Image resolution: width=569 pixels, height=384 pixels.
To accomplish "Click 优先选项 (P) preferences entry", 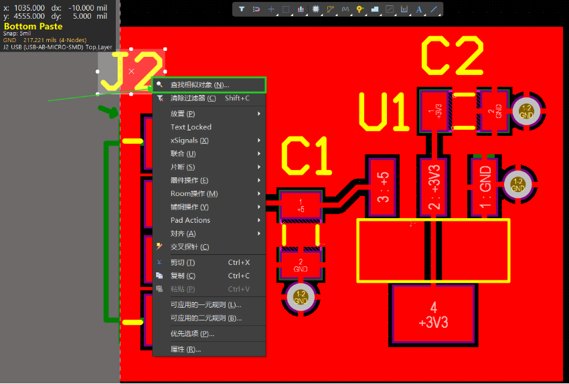I will (192, 334).
